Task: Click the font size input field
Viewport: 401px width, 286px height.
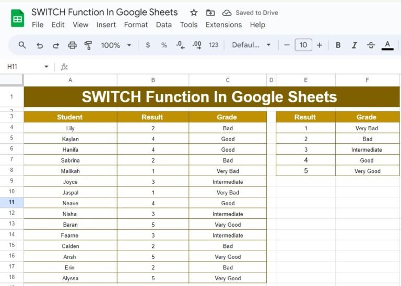Action: [x=303, y=45]
